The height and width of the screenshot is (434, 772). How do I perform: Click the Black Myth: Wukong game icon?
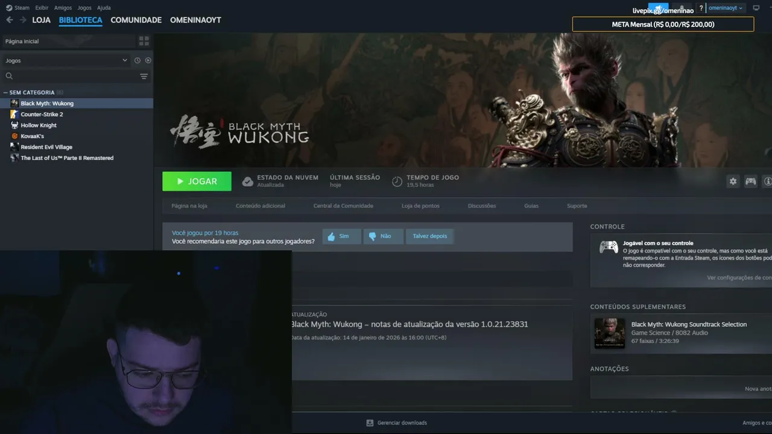point(14,104)
